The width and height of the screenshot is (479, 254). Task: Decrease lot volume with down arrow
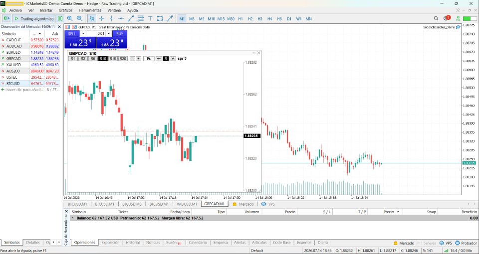[83, 34]
